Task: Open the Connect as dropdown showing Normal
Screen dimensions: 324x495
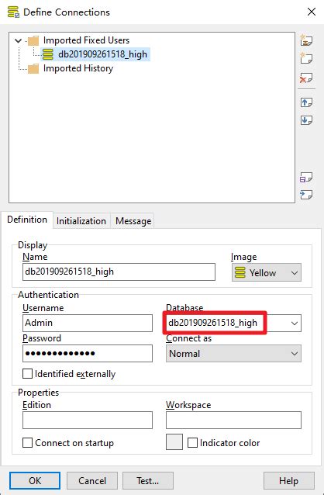Action: point(233,353)
